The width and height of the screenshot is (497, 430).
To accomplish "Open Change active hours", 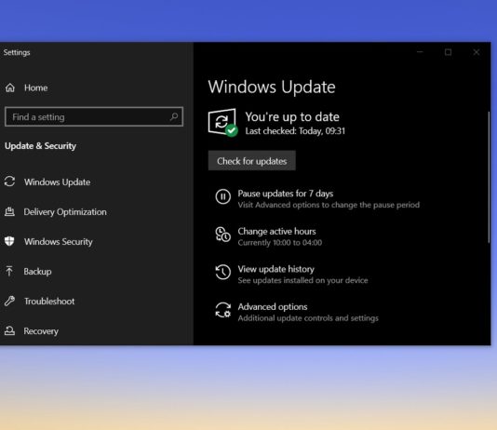I will [276, 232].
